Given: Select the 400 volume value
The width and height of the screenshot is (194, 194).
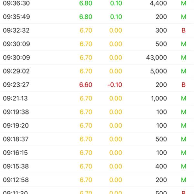Looking at the screenshot, I should pos(161,166).
